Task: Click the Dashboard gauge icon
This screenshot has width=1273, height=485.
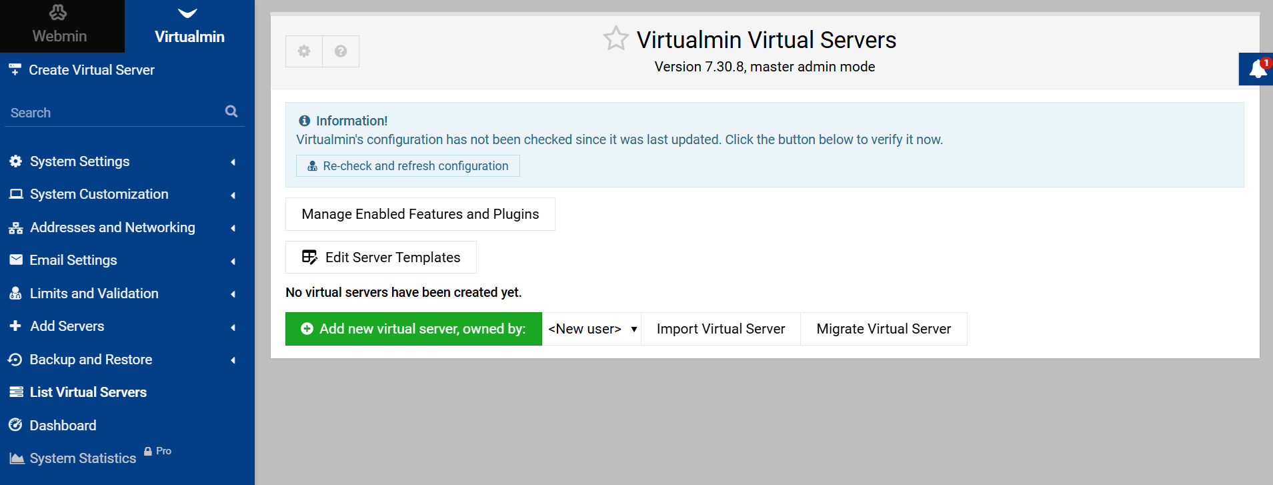Action: point(15,425)
